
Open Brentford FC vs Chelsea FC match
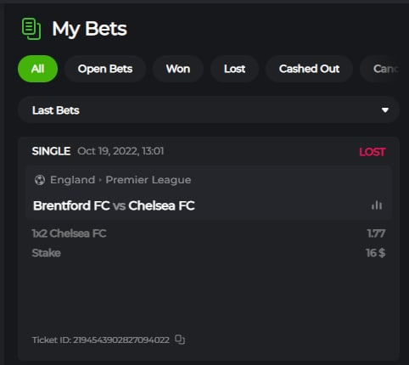(x=114, y=205)
